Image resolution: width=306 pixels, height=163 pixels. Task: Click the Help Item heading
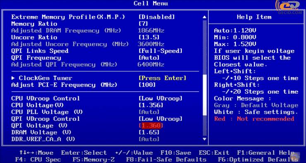pyautogui.click(x=254, y=17)
